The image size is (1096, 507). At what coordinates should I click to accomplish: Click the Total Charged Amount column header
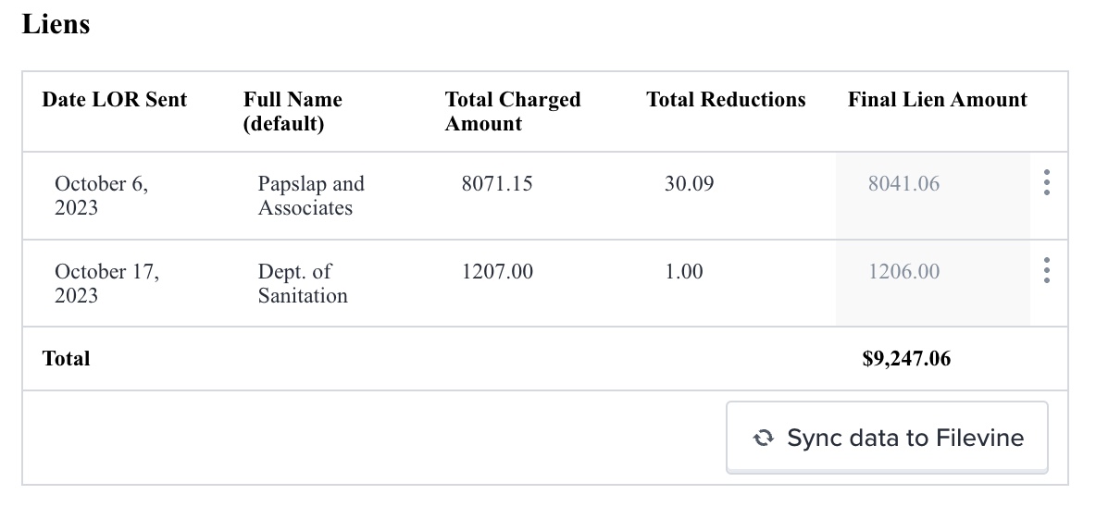click(512, 112)
